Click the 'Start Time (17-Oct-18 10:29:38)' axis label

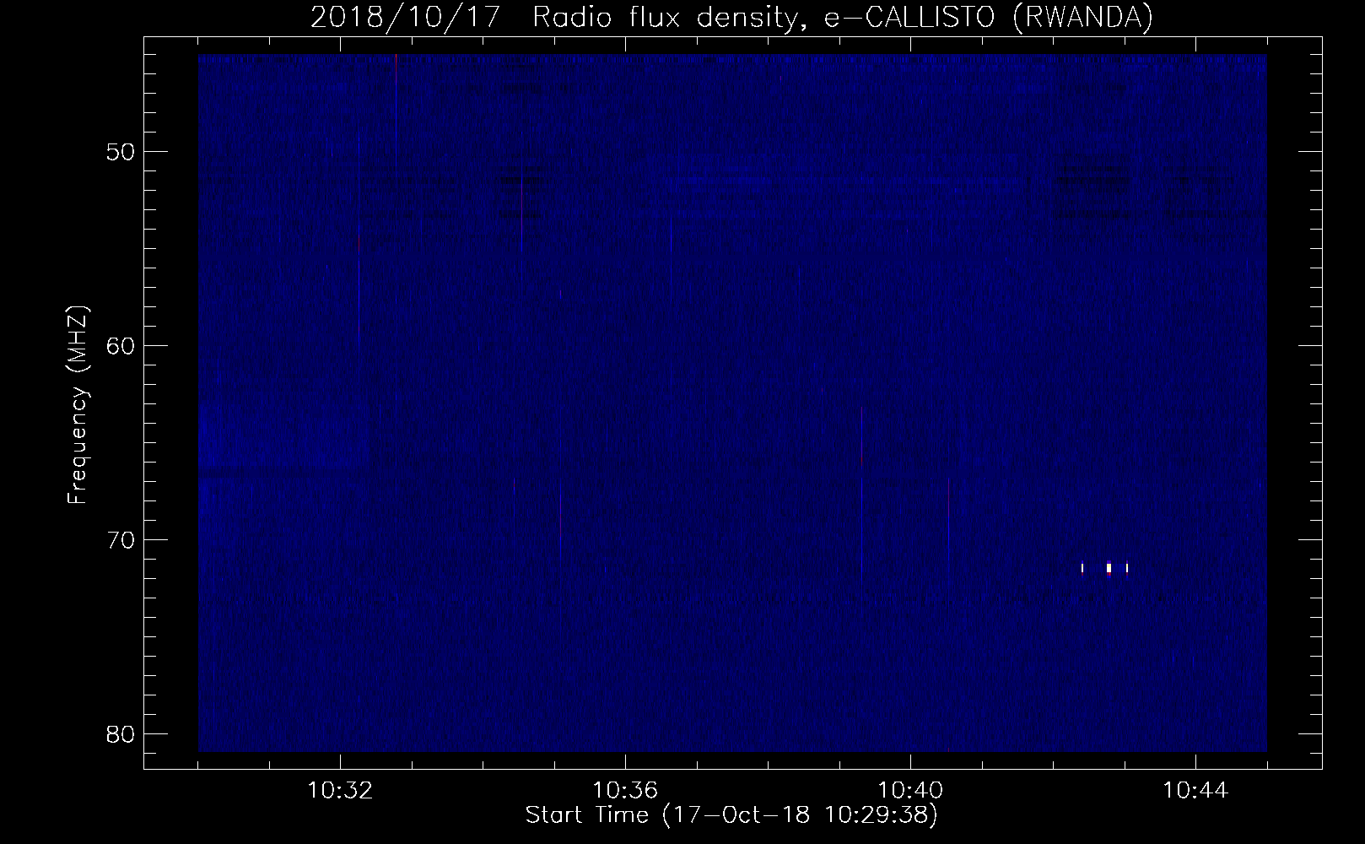tap(731, 815)
